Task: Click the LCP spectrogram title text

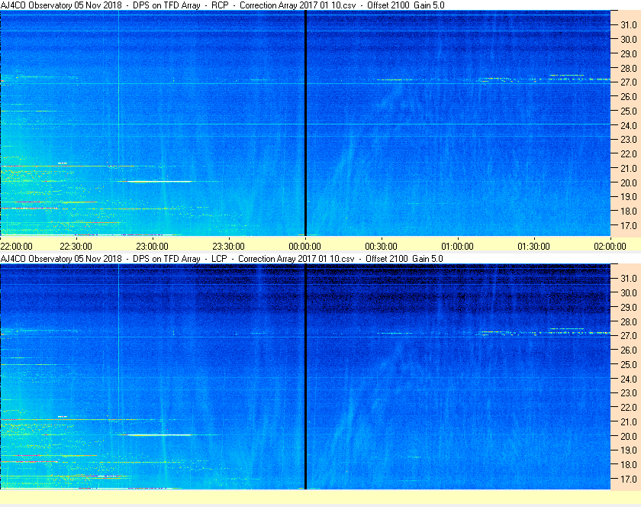Action: [x=221, y=259]
